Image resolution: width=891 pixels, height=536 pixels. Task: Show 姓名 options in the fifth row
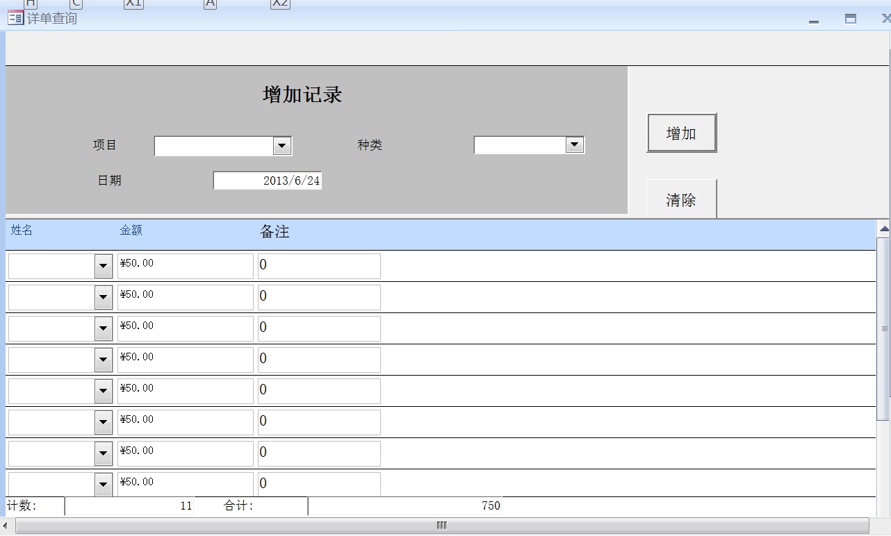[104, 391]
